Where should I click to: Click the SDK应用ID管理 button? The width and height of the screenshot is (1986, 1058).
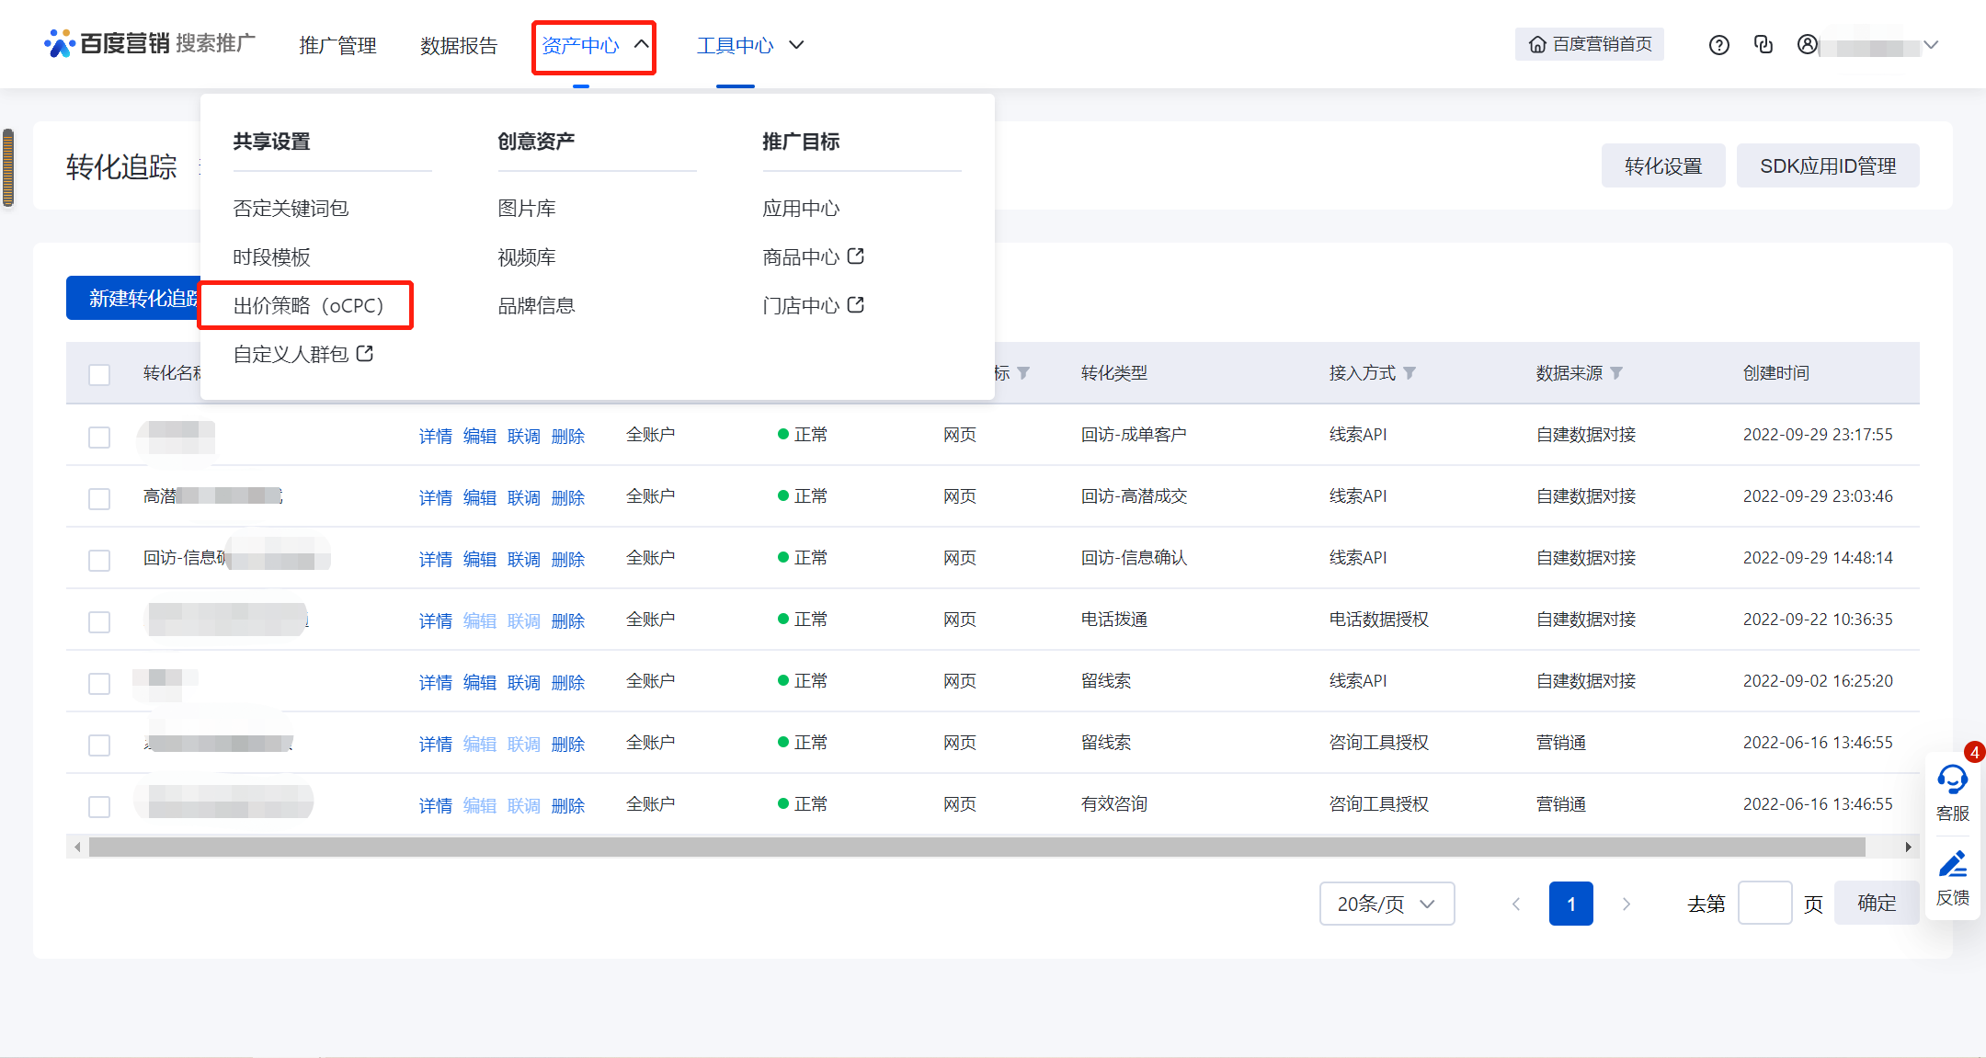coord(1827,166)
